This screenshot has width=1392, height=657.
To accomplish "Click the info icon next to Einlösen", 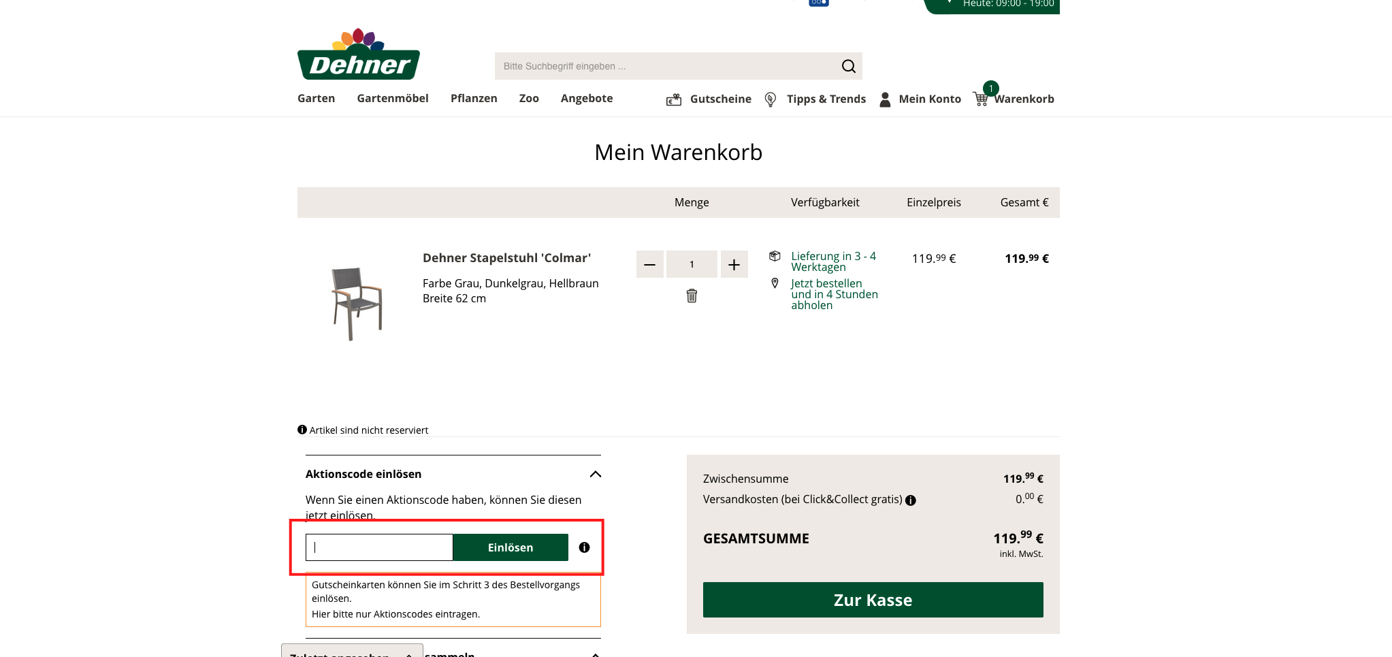I will [584, 547].
